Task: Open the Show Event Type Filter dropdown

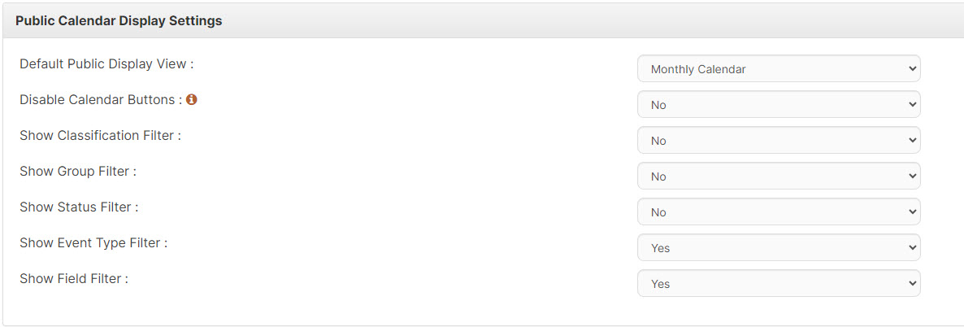Action: [x=779, y=247]
